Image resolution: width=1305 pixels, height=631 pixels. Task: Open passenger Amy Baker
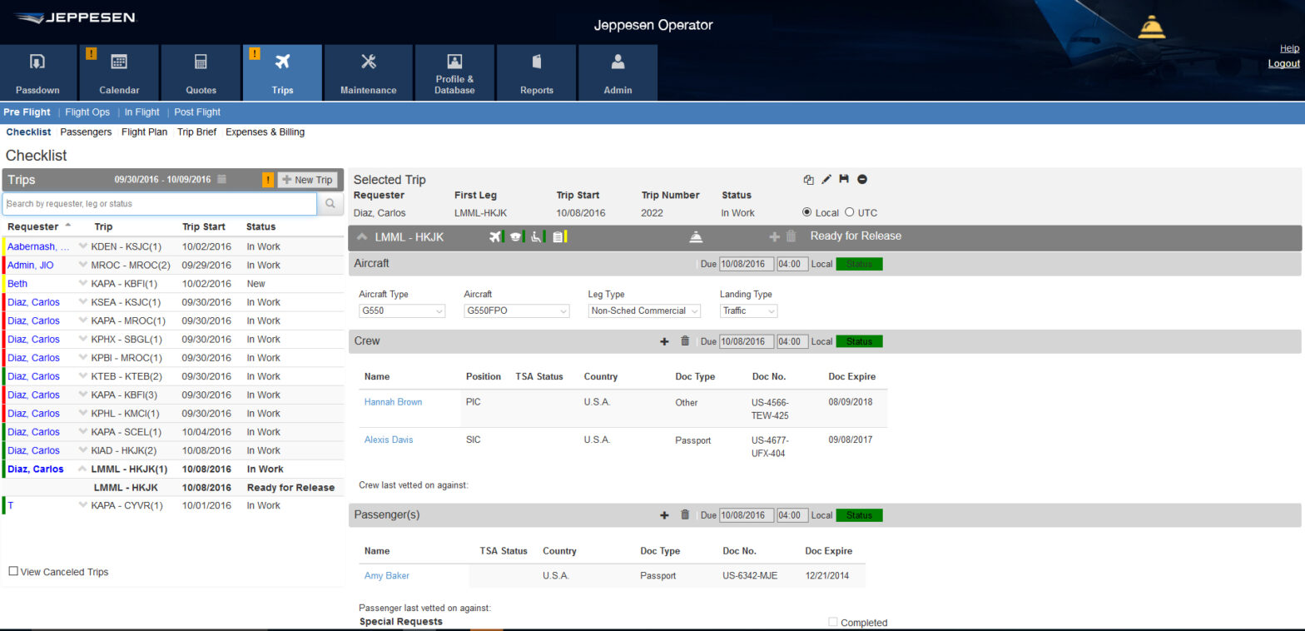387,575
